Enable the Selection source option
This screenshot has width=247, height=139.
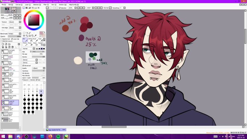click(1, 41)
